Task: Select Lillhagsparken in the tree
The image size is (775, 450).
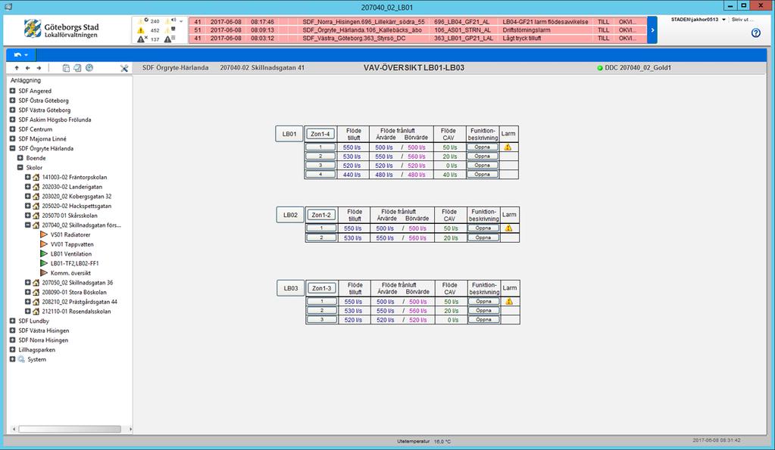Action: click(36, 350)
